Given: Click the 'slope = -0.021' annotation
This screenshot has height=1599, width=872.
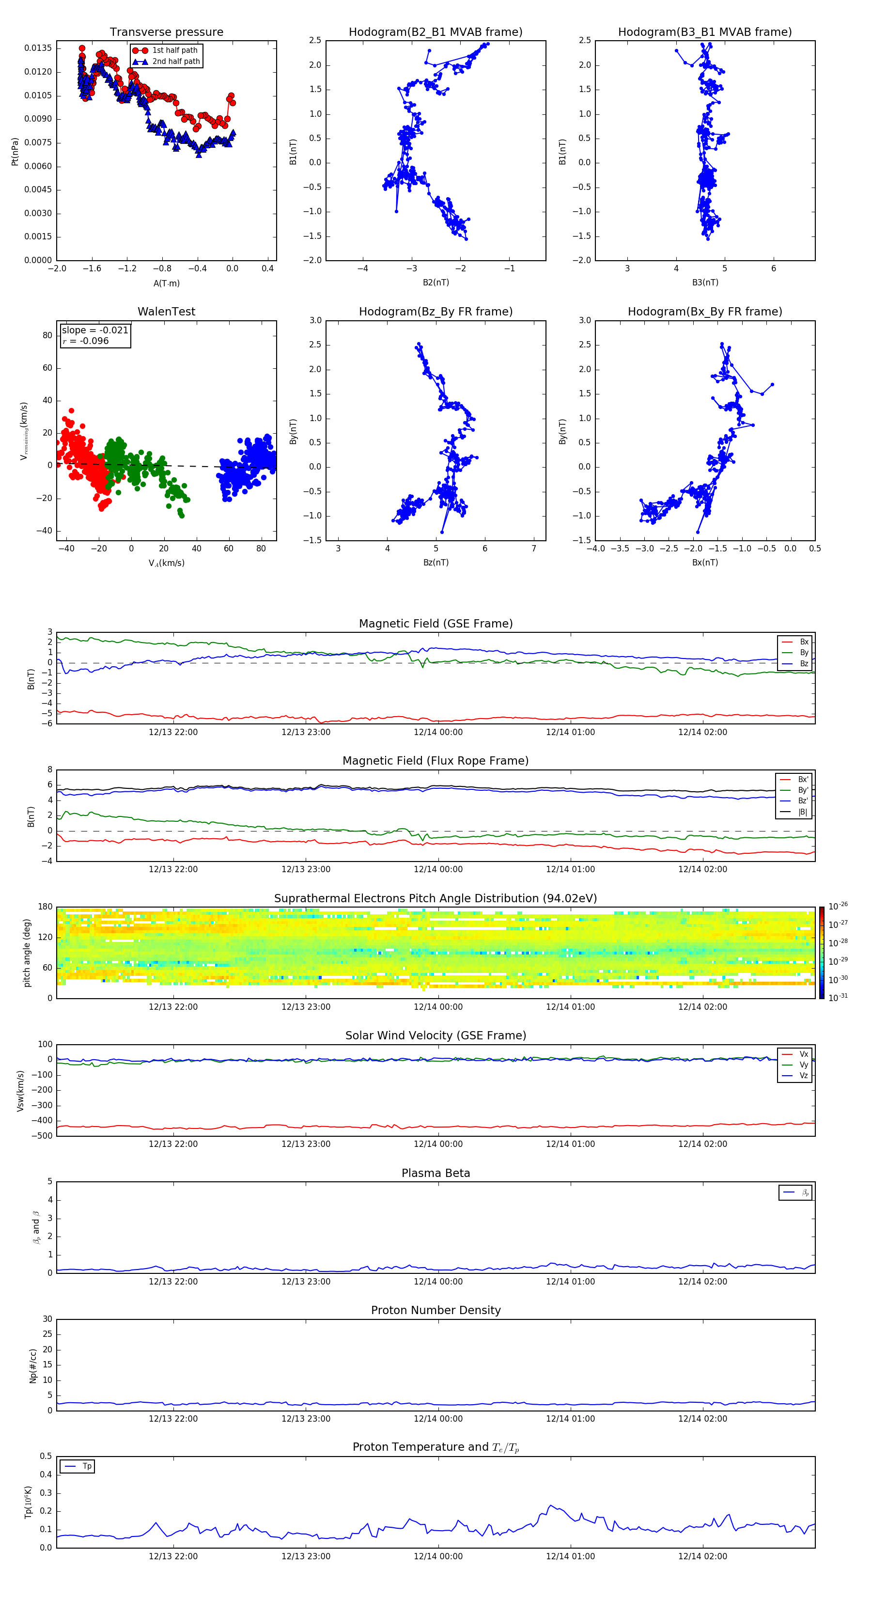Looking at the screenshot, I should click(95, 330).
